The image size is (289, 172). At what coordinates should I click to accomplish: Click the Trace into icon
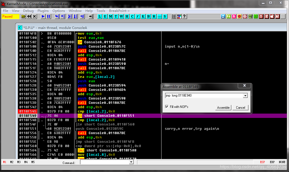[x=70, y=16]
